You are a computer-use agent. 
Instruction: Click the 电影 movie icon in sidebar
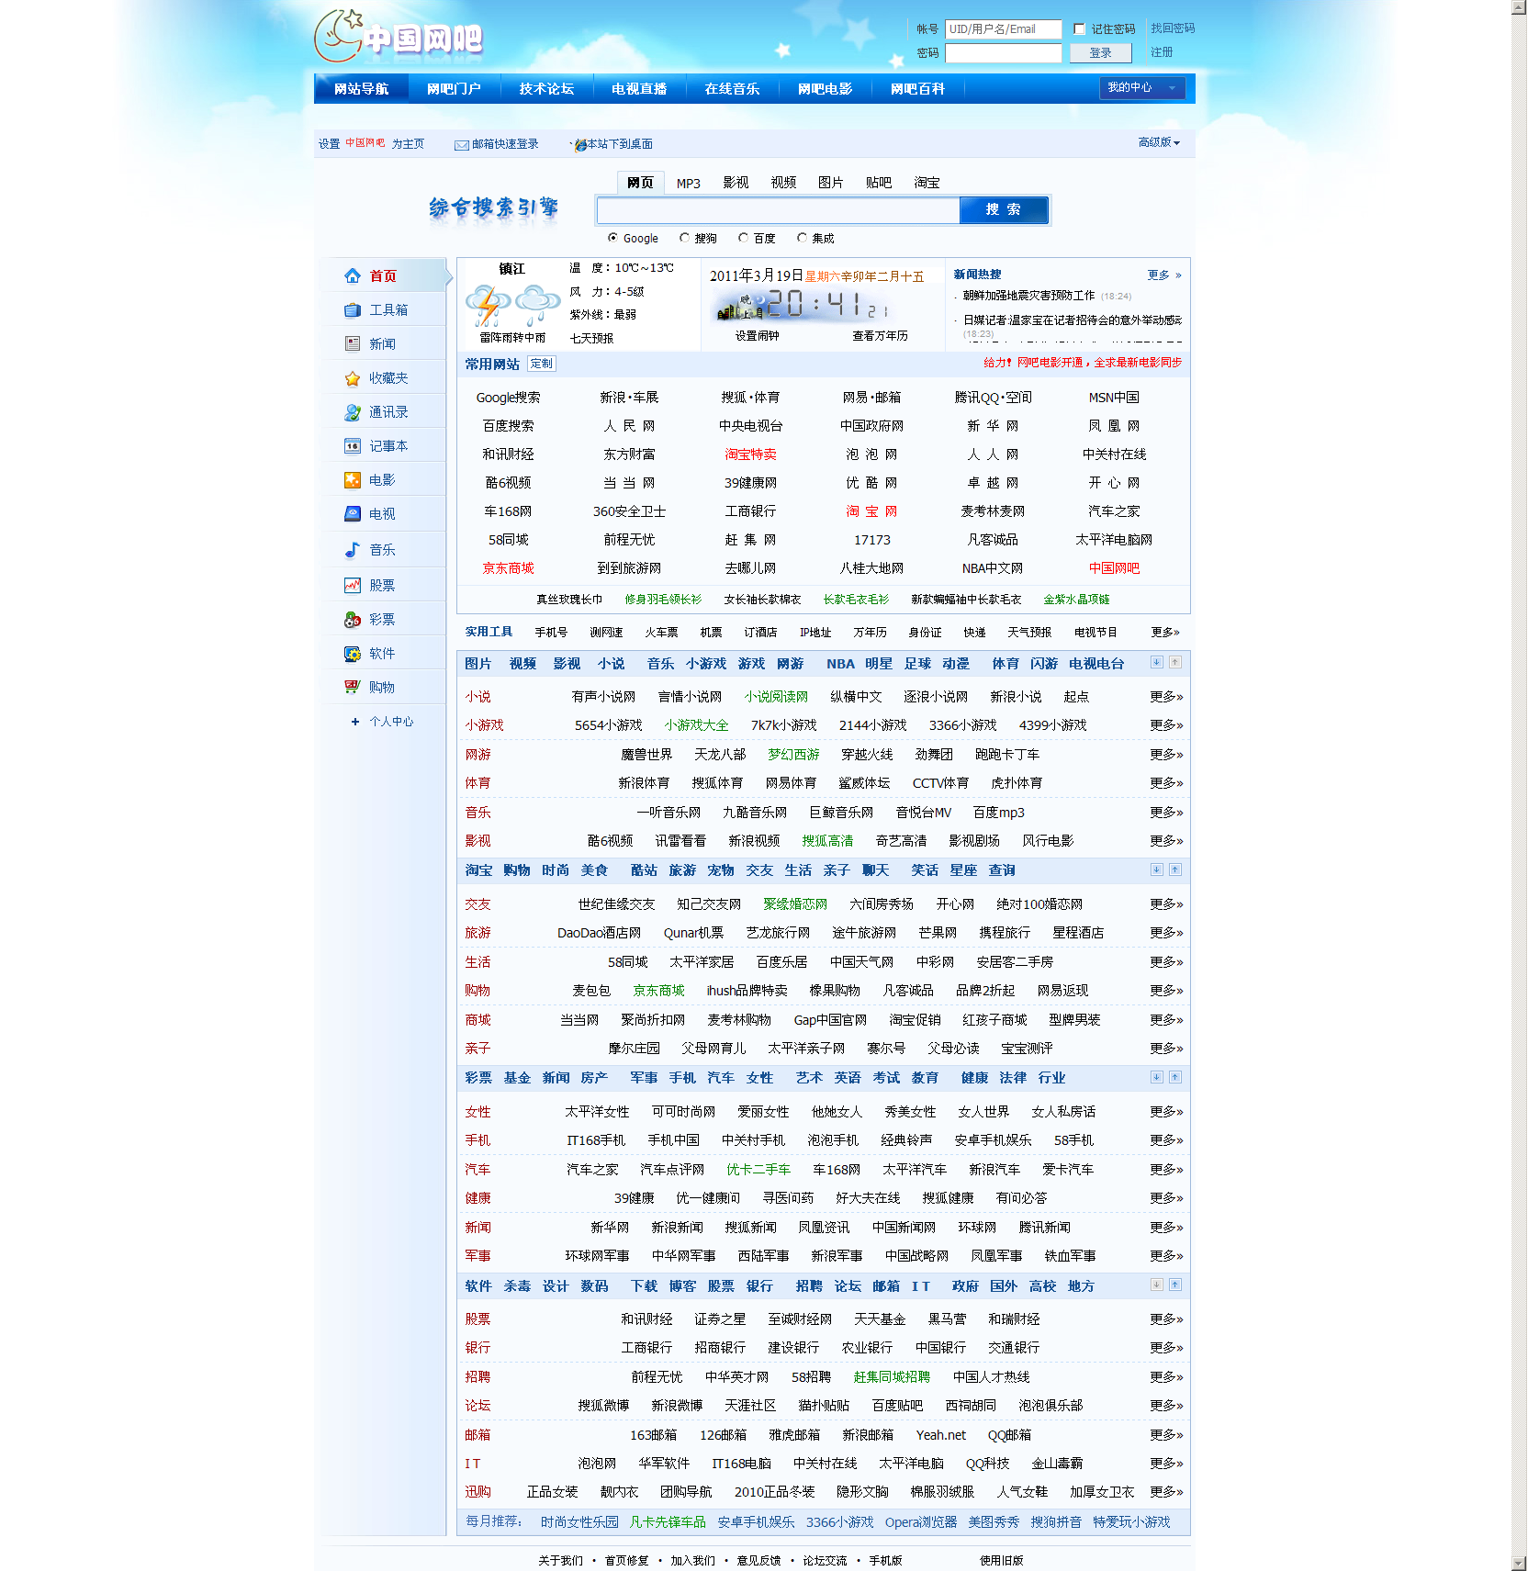click(353, 480)
